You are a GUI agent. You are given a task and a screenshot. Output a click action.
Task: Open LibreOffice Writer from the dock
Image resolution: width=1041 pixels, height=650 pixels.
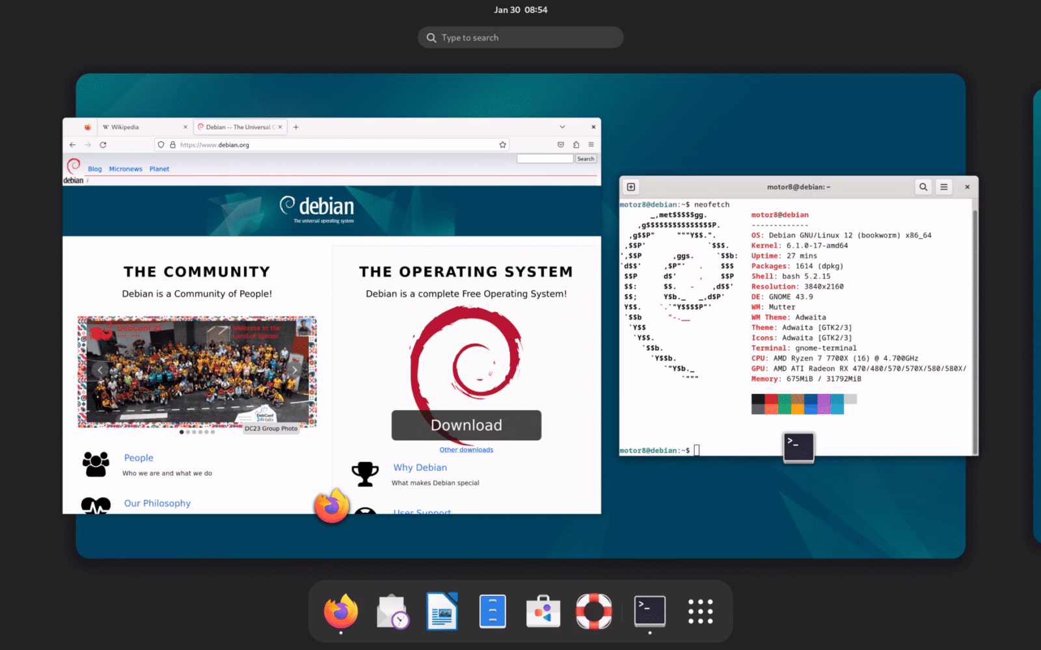pyautogui.click(x=442, y=612)
